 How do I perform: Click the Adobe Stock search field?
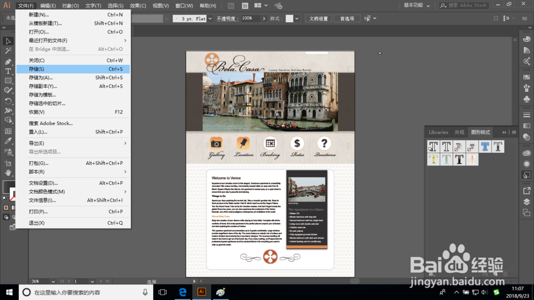465,5
